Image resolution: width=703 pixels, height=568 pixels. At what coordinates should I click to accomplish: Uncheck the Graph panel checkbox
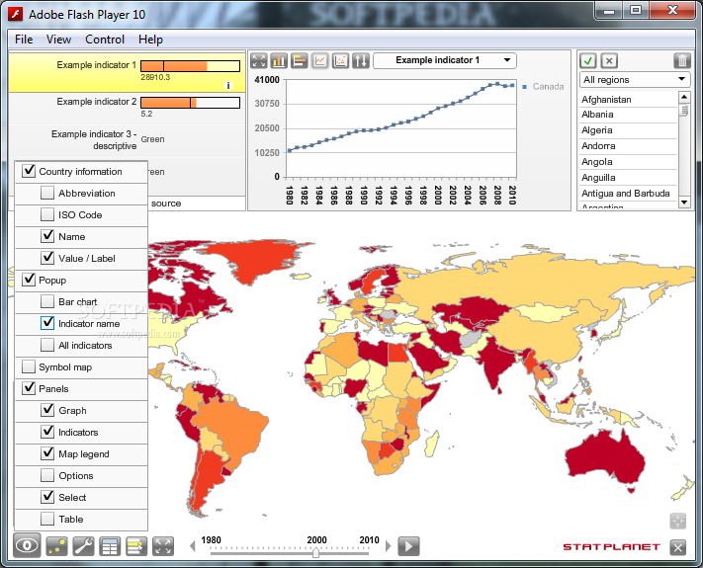[47, 410]
